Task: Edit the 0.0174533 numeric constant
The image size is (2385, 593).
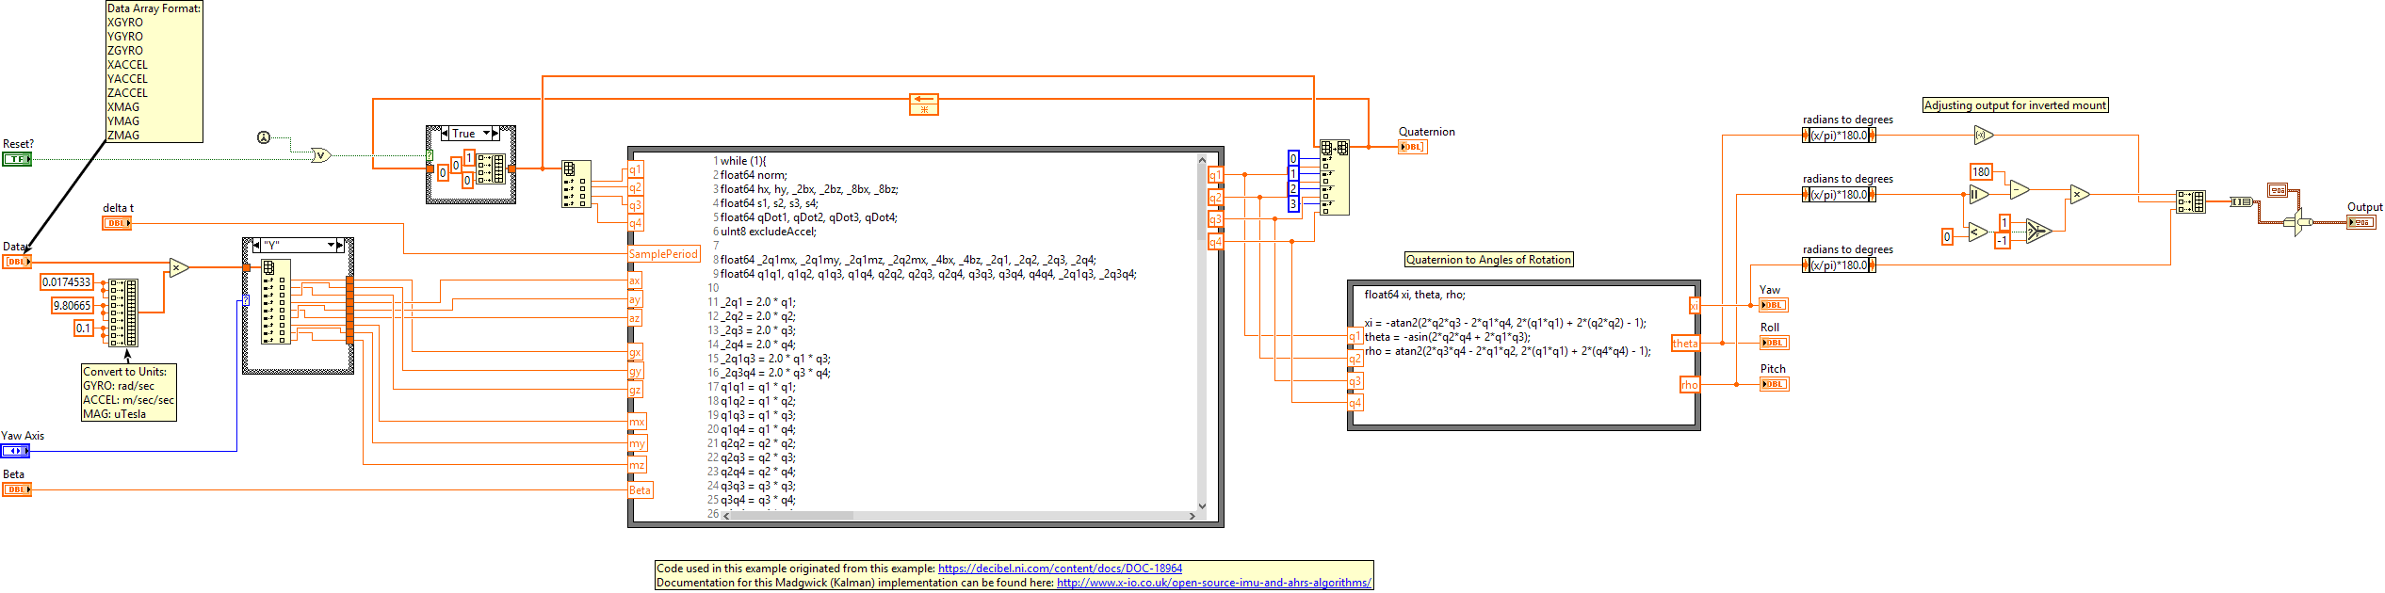Action: click(66, 281)
